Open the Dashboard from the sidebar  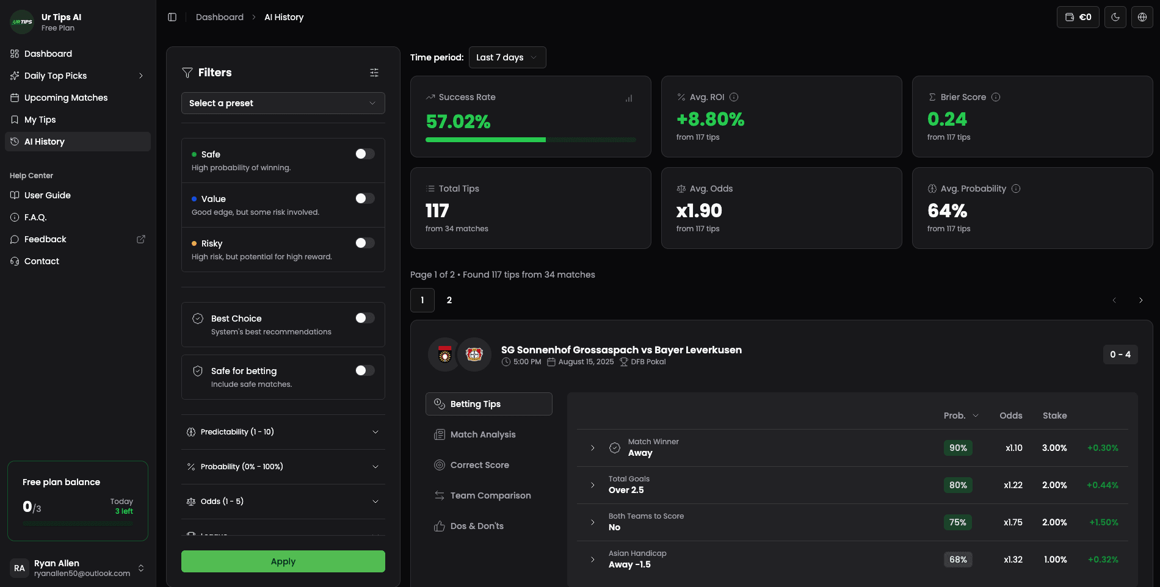pos(48,54)
